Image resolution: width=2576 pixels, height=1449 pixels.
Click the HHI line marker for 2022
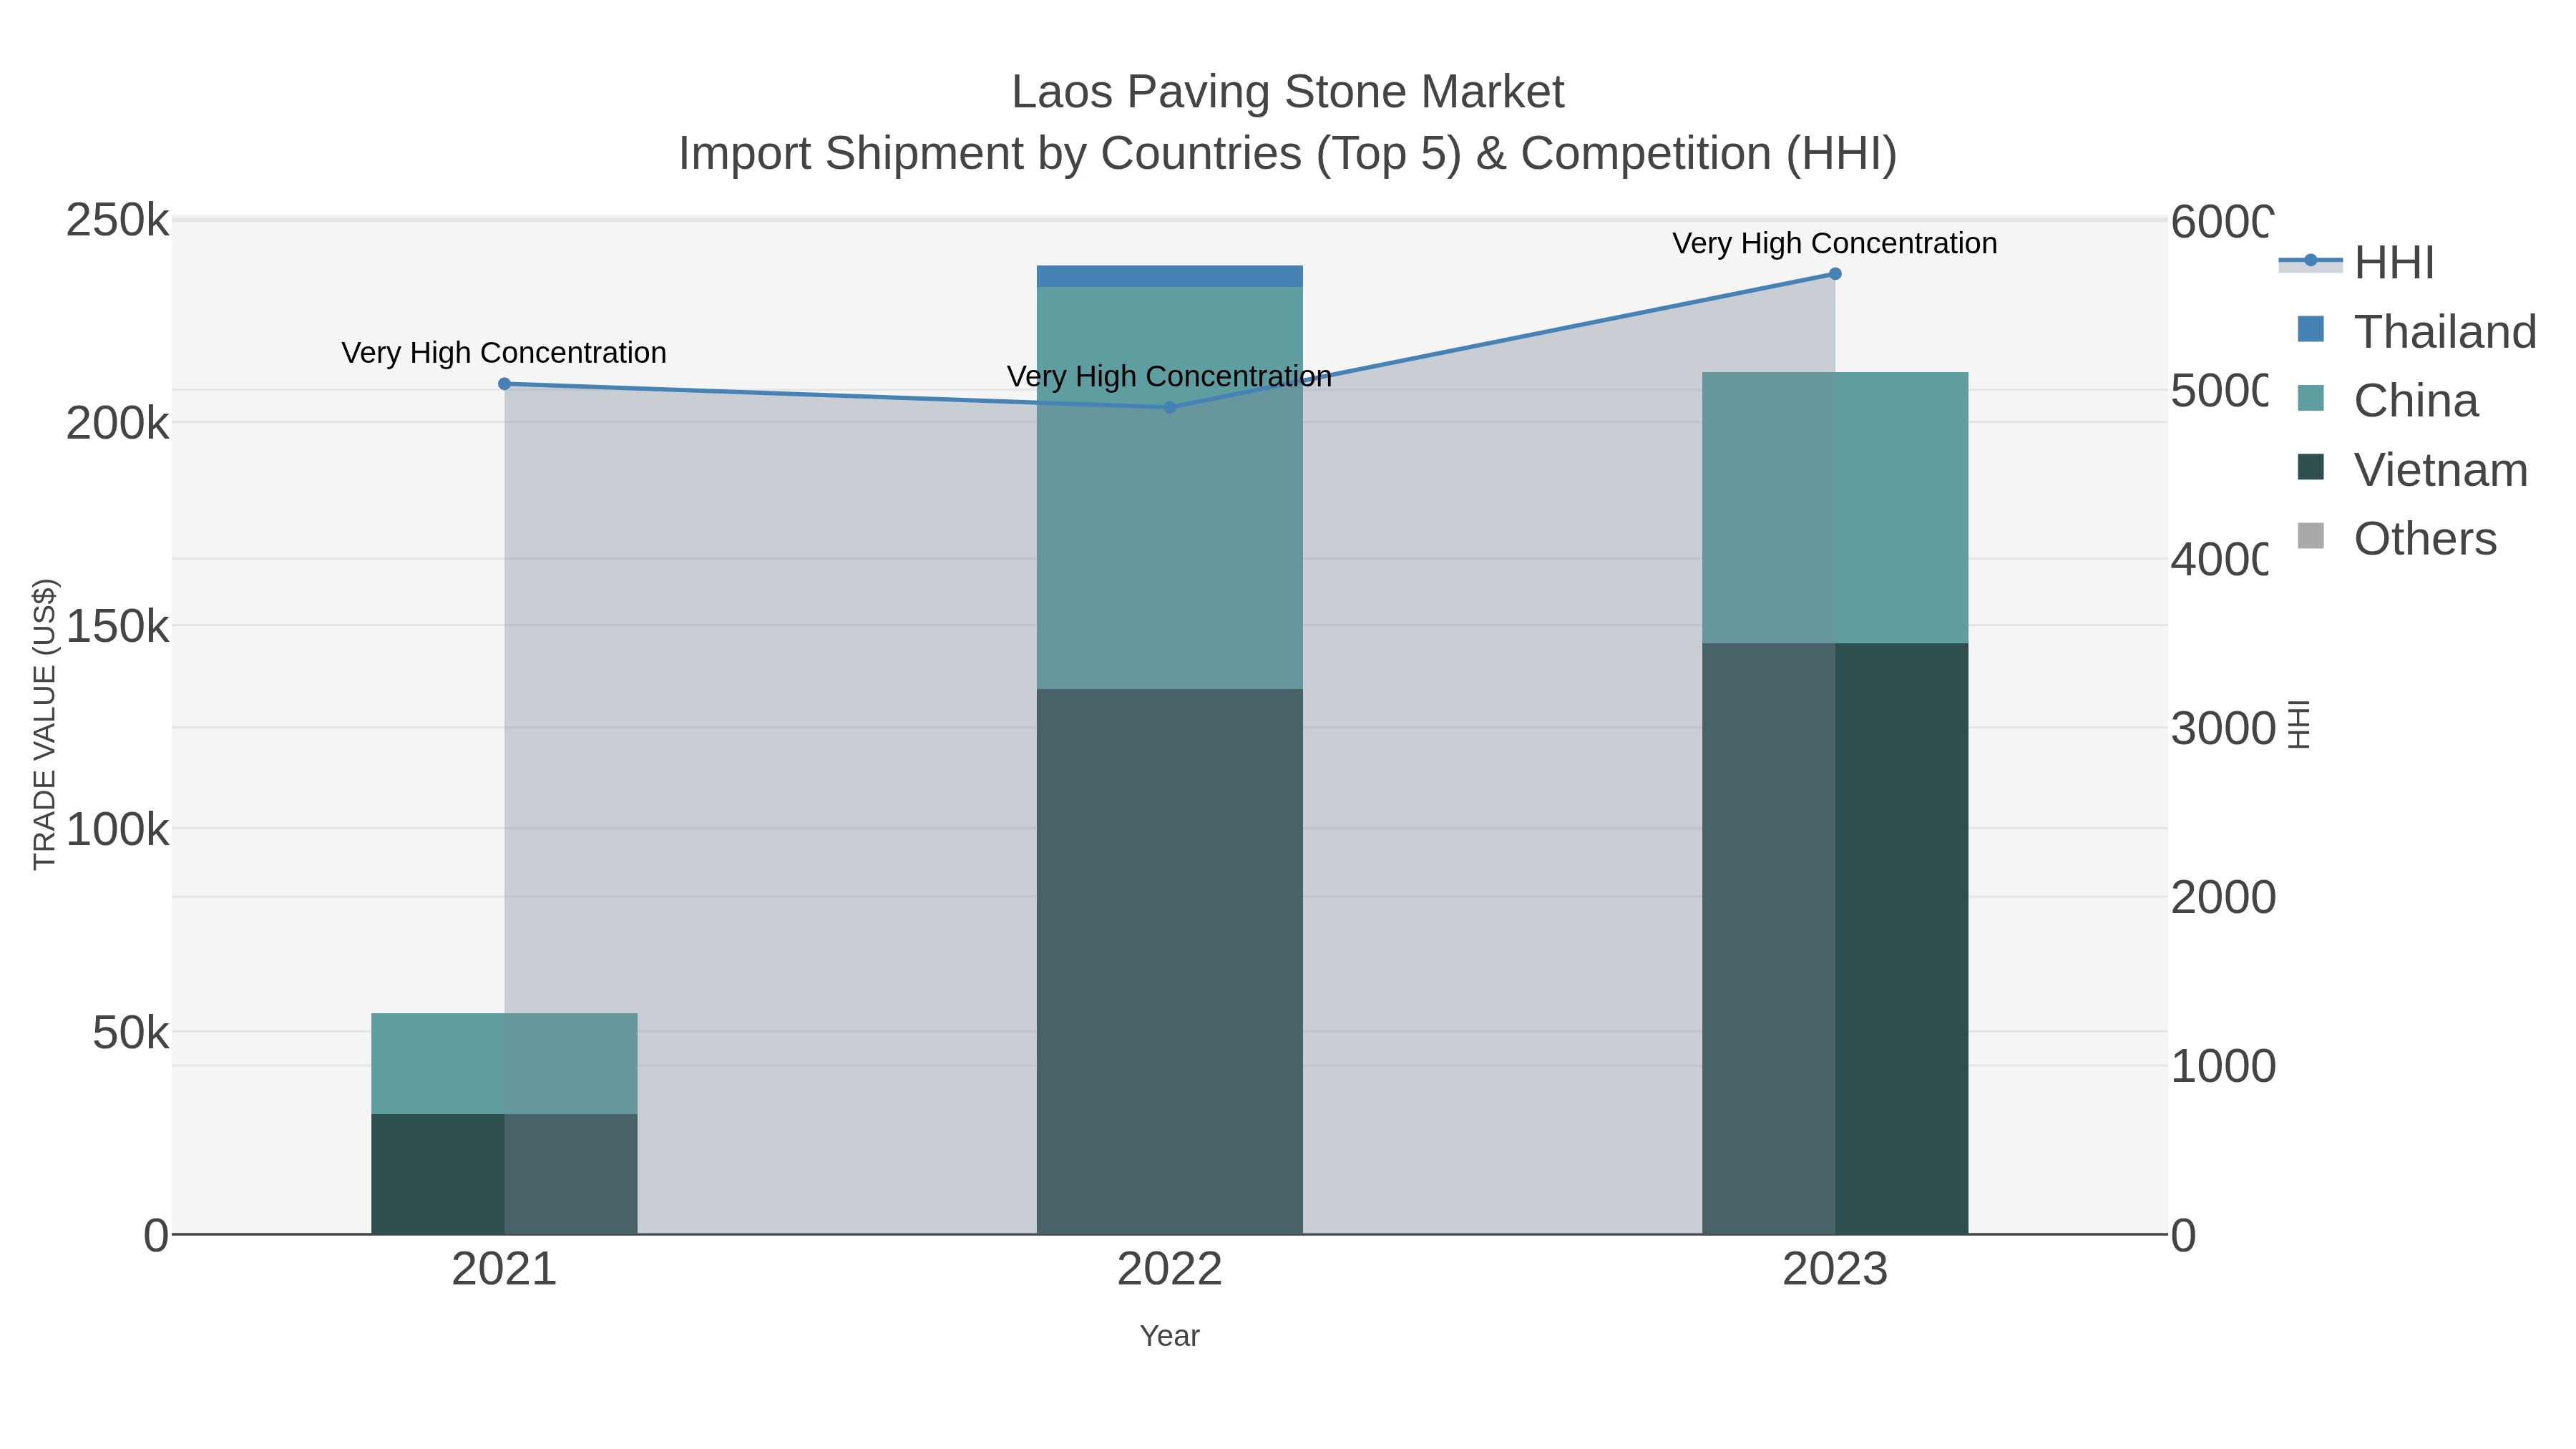pos(1170,407)
